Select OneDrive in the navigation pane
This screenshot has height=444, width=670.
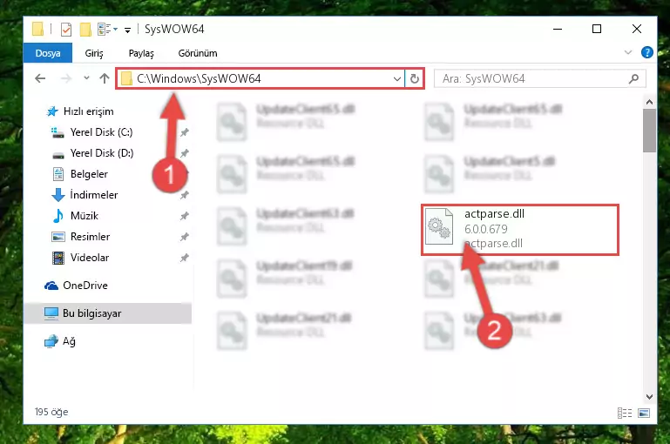[x=85, y=286]
